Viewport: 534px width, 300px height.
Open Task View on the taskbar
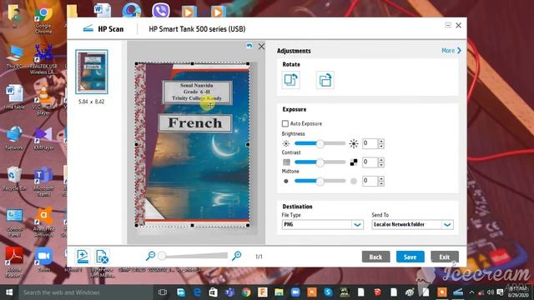(163, 292)
